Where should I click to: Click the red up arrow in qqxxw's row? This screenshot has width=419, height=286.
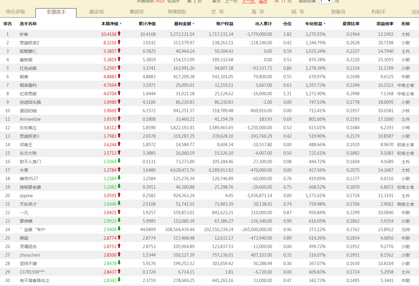click(119, 195)
